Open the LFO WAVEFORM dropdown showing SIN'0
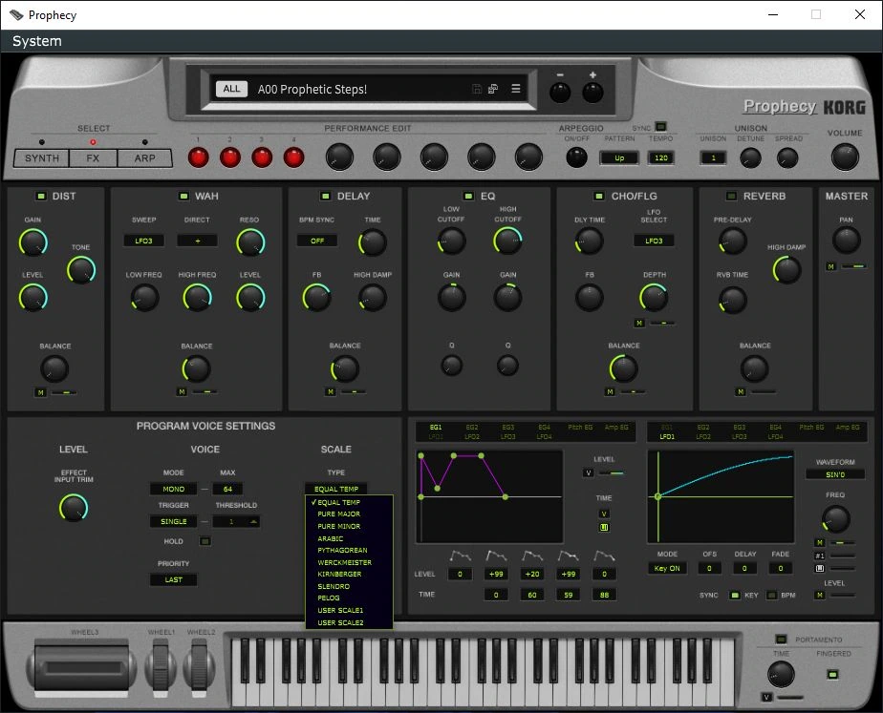883x713 pixels. pos(835,474)
